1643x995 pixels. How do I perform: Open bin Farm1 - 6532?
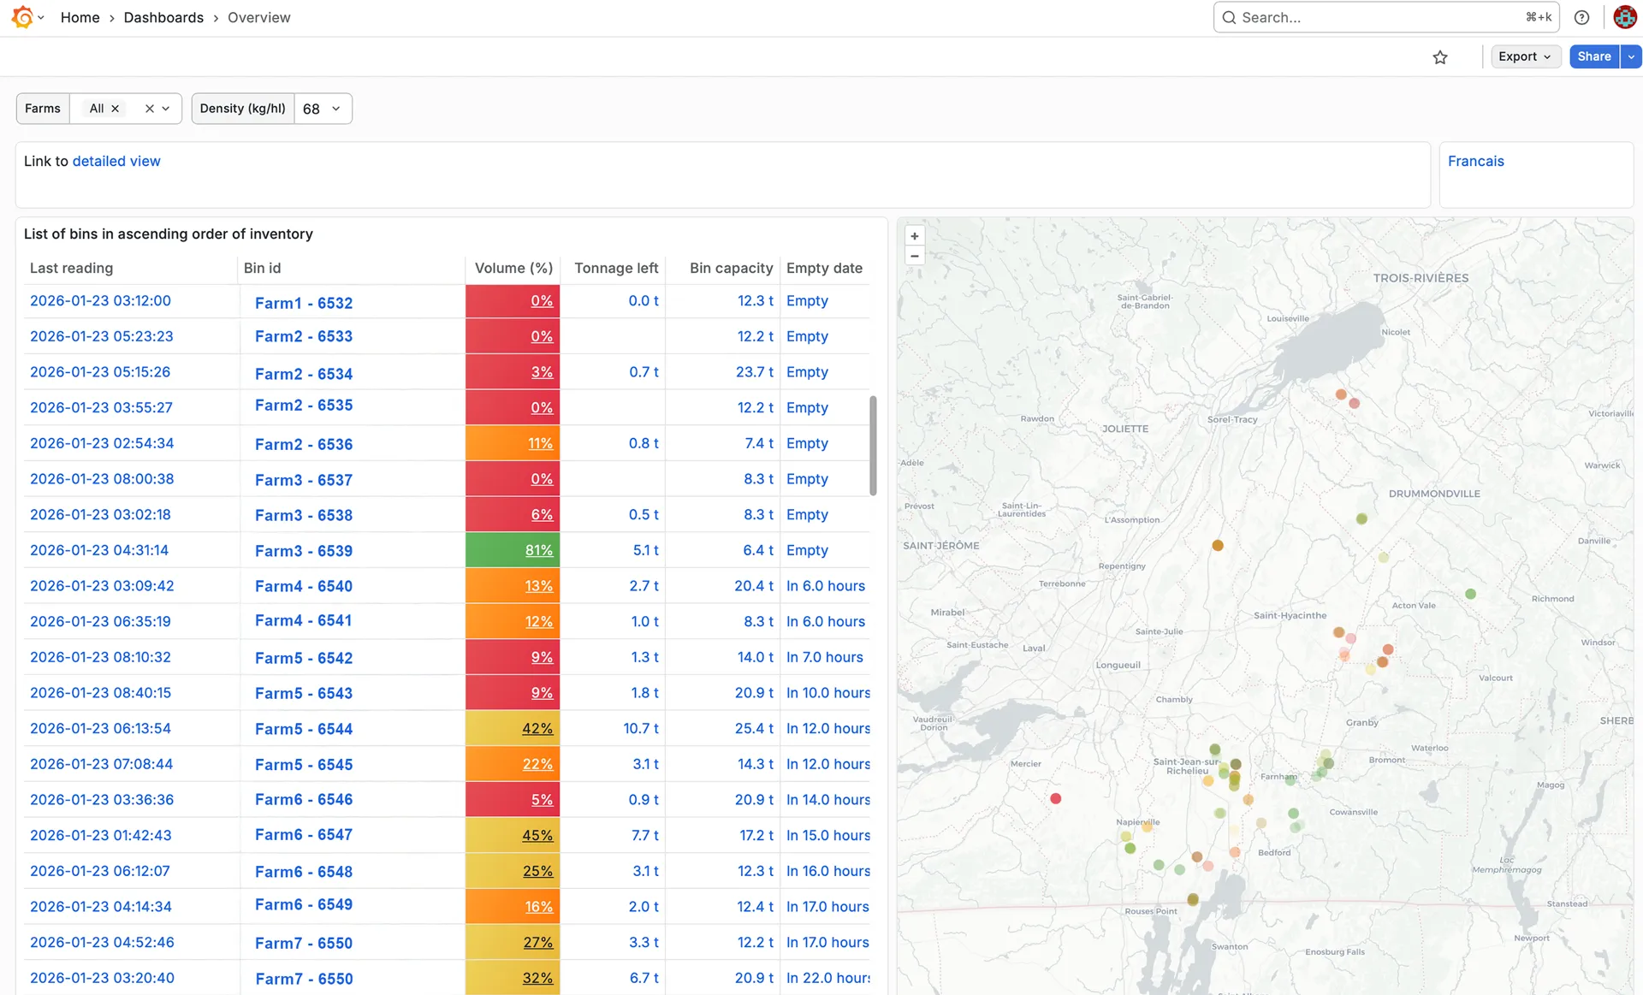coord(304,303)
